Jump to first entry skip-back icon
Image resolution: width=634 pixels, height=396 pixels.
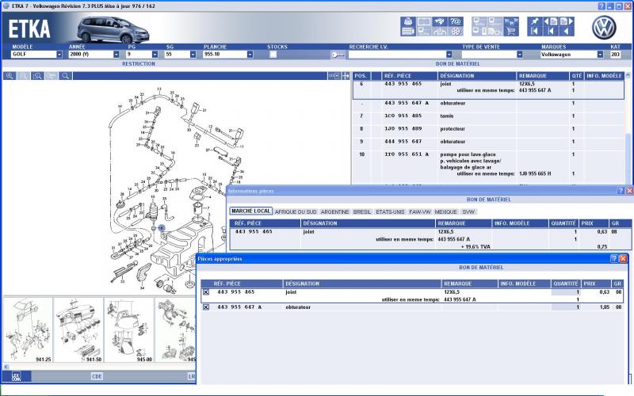[534, 31]
